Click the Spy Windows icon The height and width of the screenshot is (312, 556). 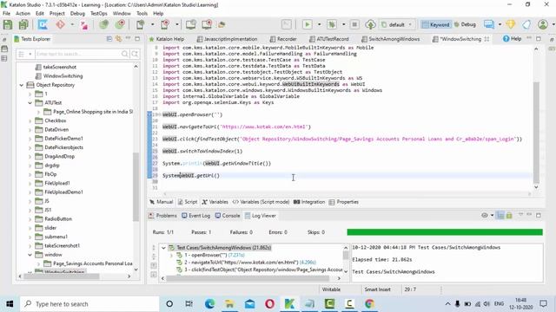[x=191, y=24]
